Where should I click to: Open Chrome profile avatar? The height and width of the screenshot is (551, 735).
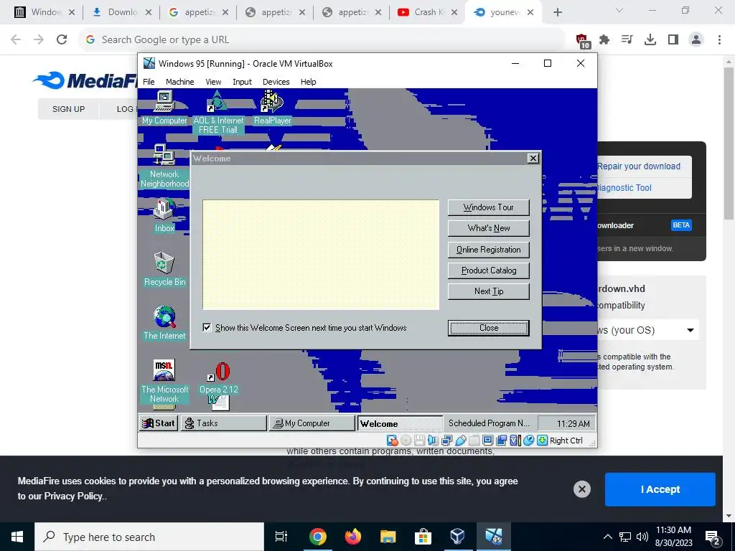click(x=696, y=40)
